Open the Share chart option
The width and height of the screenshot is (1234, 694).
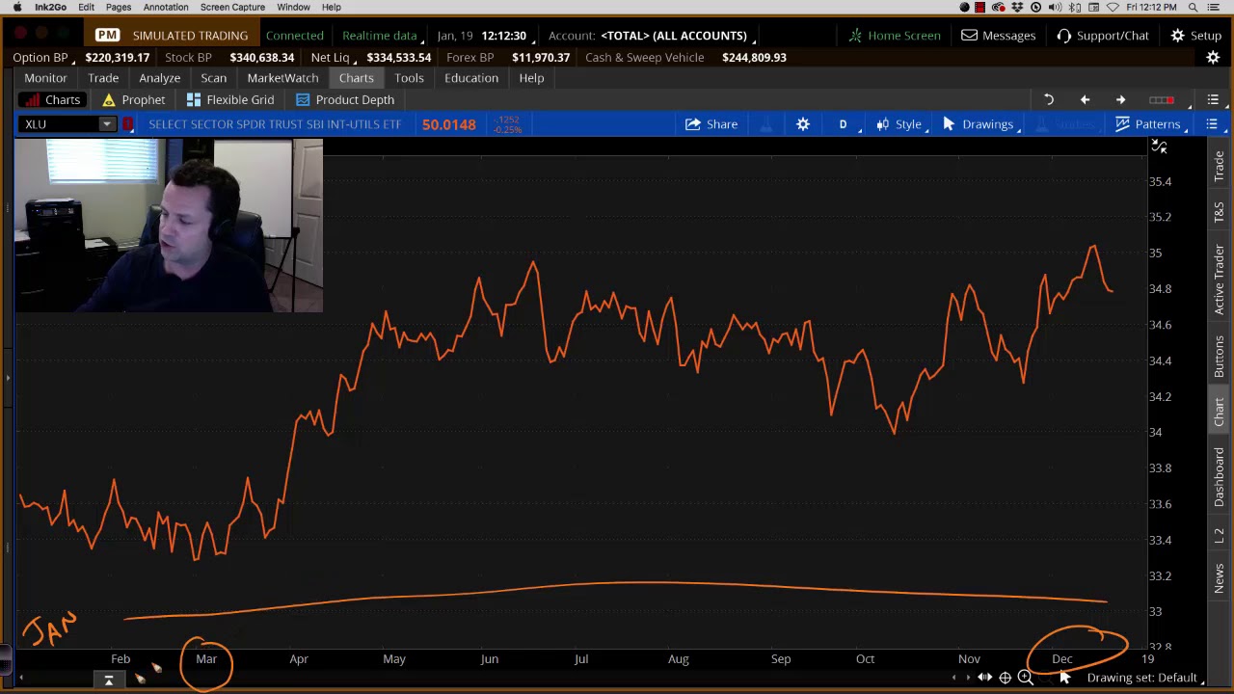[x=711, y=124]
